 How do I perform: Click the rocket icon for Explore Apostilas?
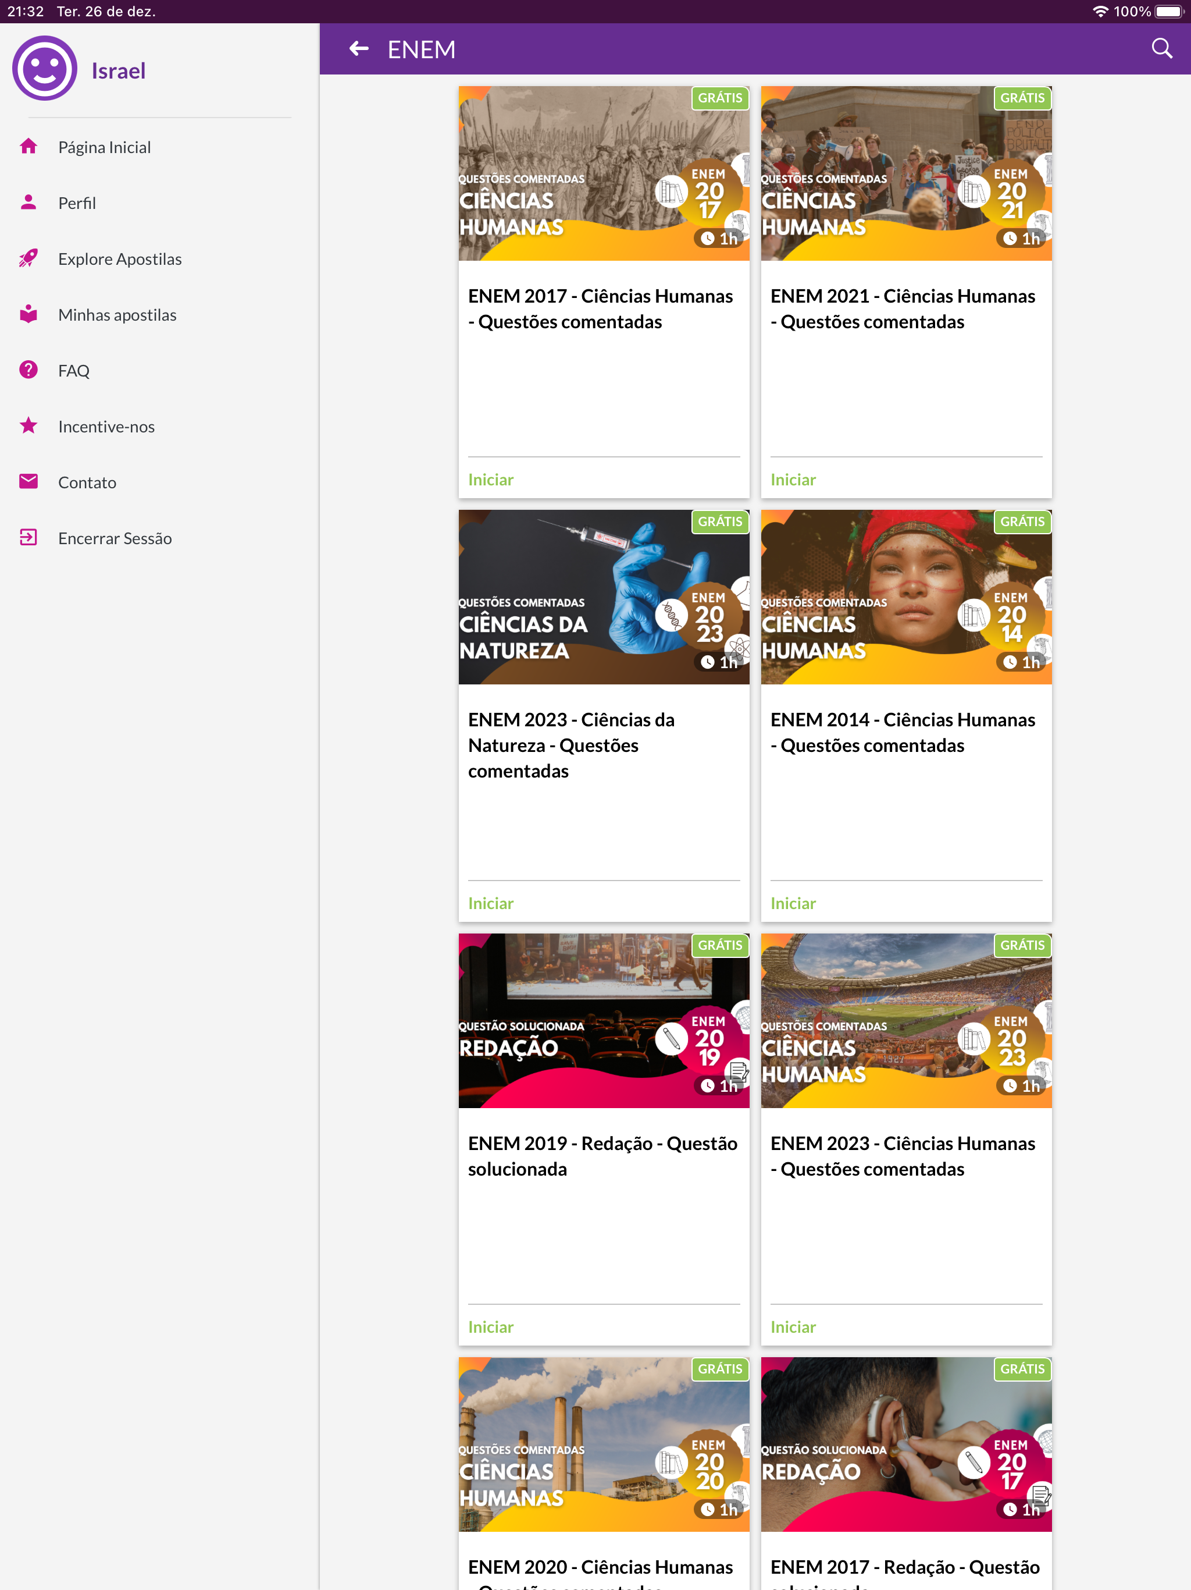click(28, 258)
